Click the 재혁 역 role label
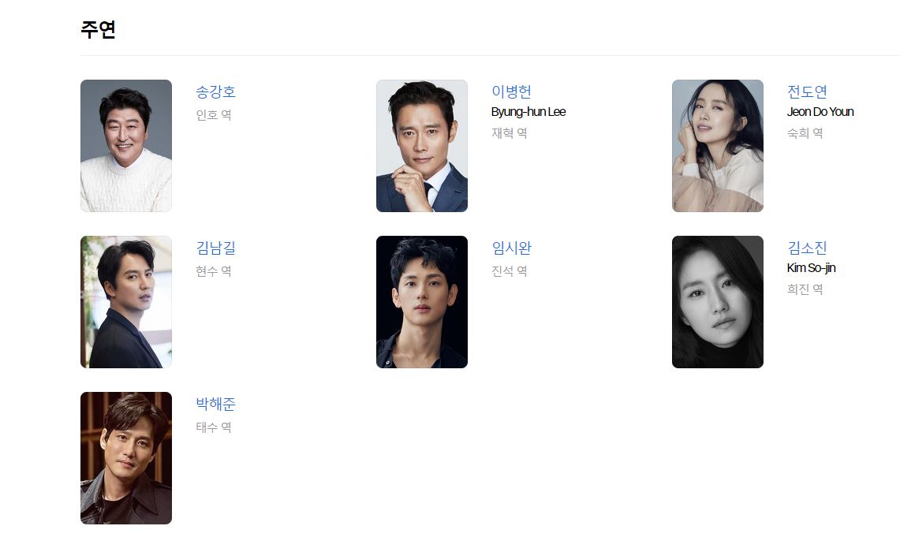 point(509,133)
